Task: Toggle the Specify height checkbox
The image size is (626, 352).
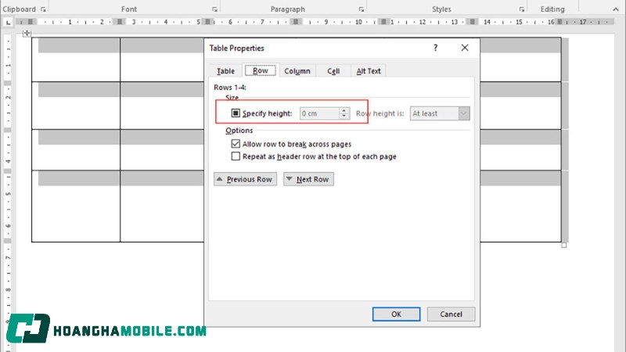Action: click(x=235, y=113)
